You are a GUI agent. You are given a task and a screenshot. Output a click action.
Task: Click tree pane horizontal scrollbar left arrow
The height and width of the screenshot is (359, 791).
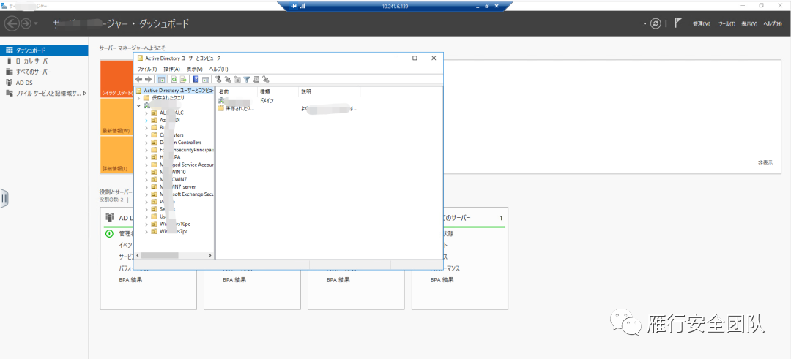click(139, 256)
